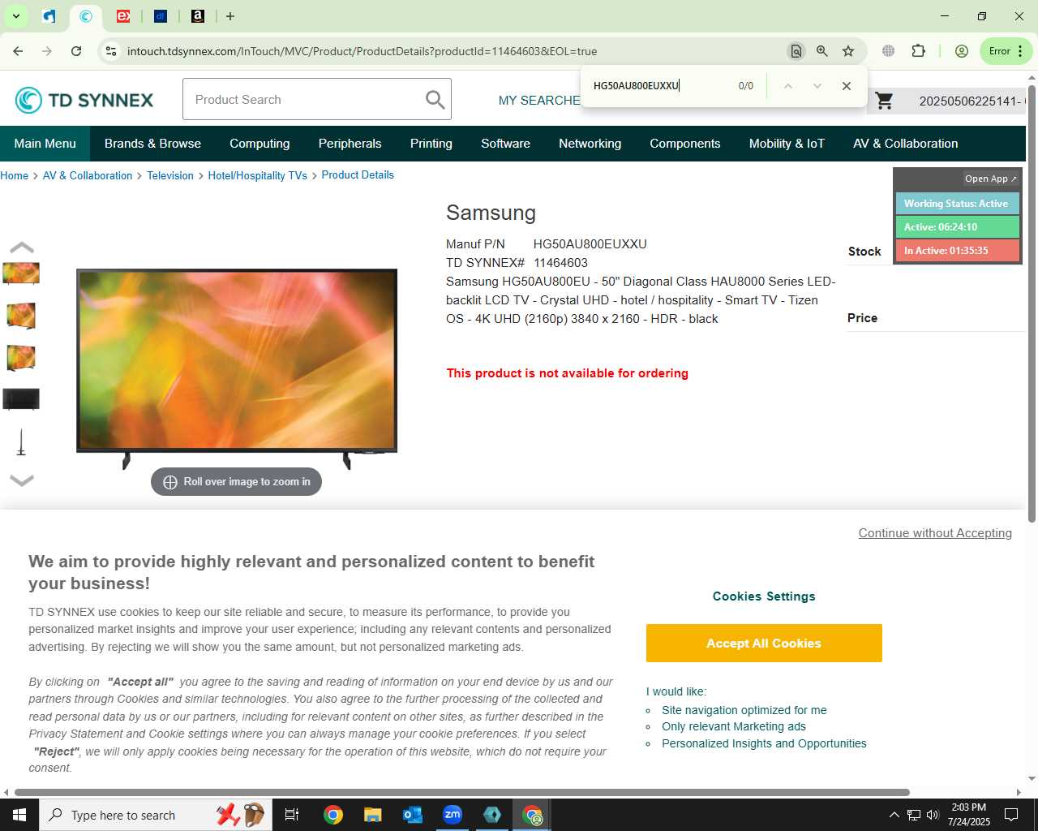Click the find-in-page icon in address bar

(796, 51)
